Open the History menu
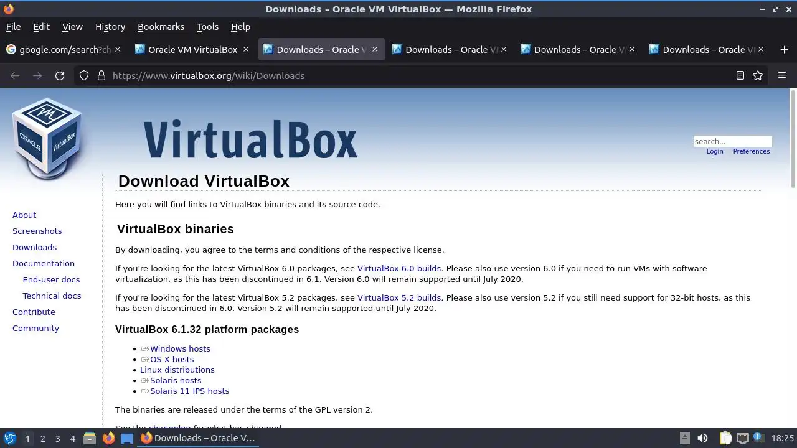The image size is (797, 448). [110, 27]
